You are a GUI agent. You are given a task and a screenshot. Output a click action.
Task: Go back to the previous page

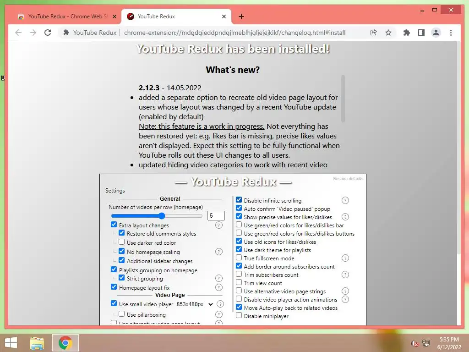18,33
